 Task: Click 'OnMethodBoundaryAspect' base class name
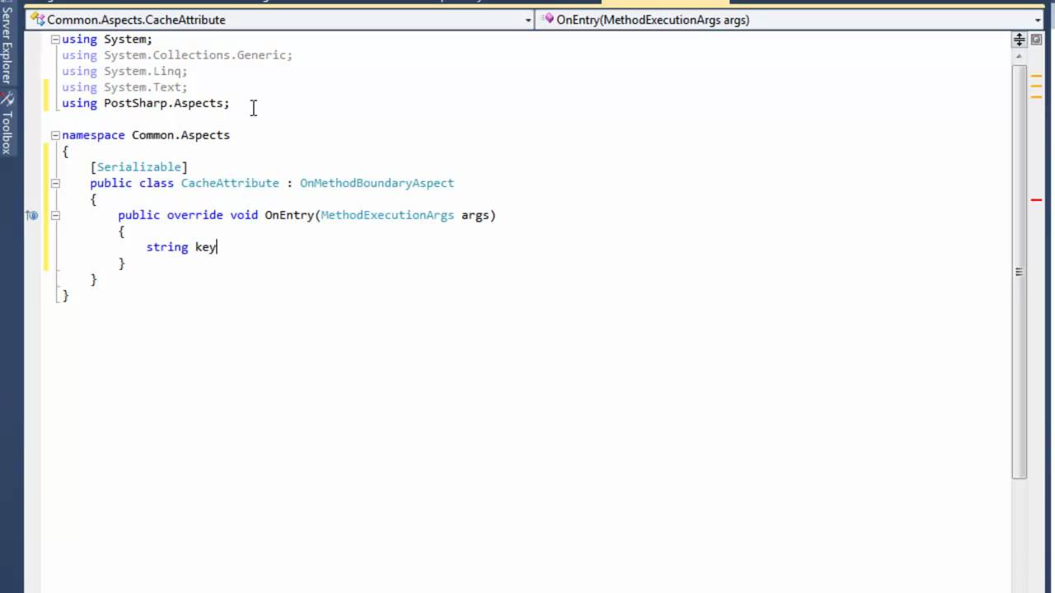coord(377,183)
